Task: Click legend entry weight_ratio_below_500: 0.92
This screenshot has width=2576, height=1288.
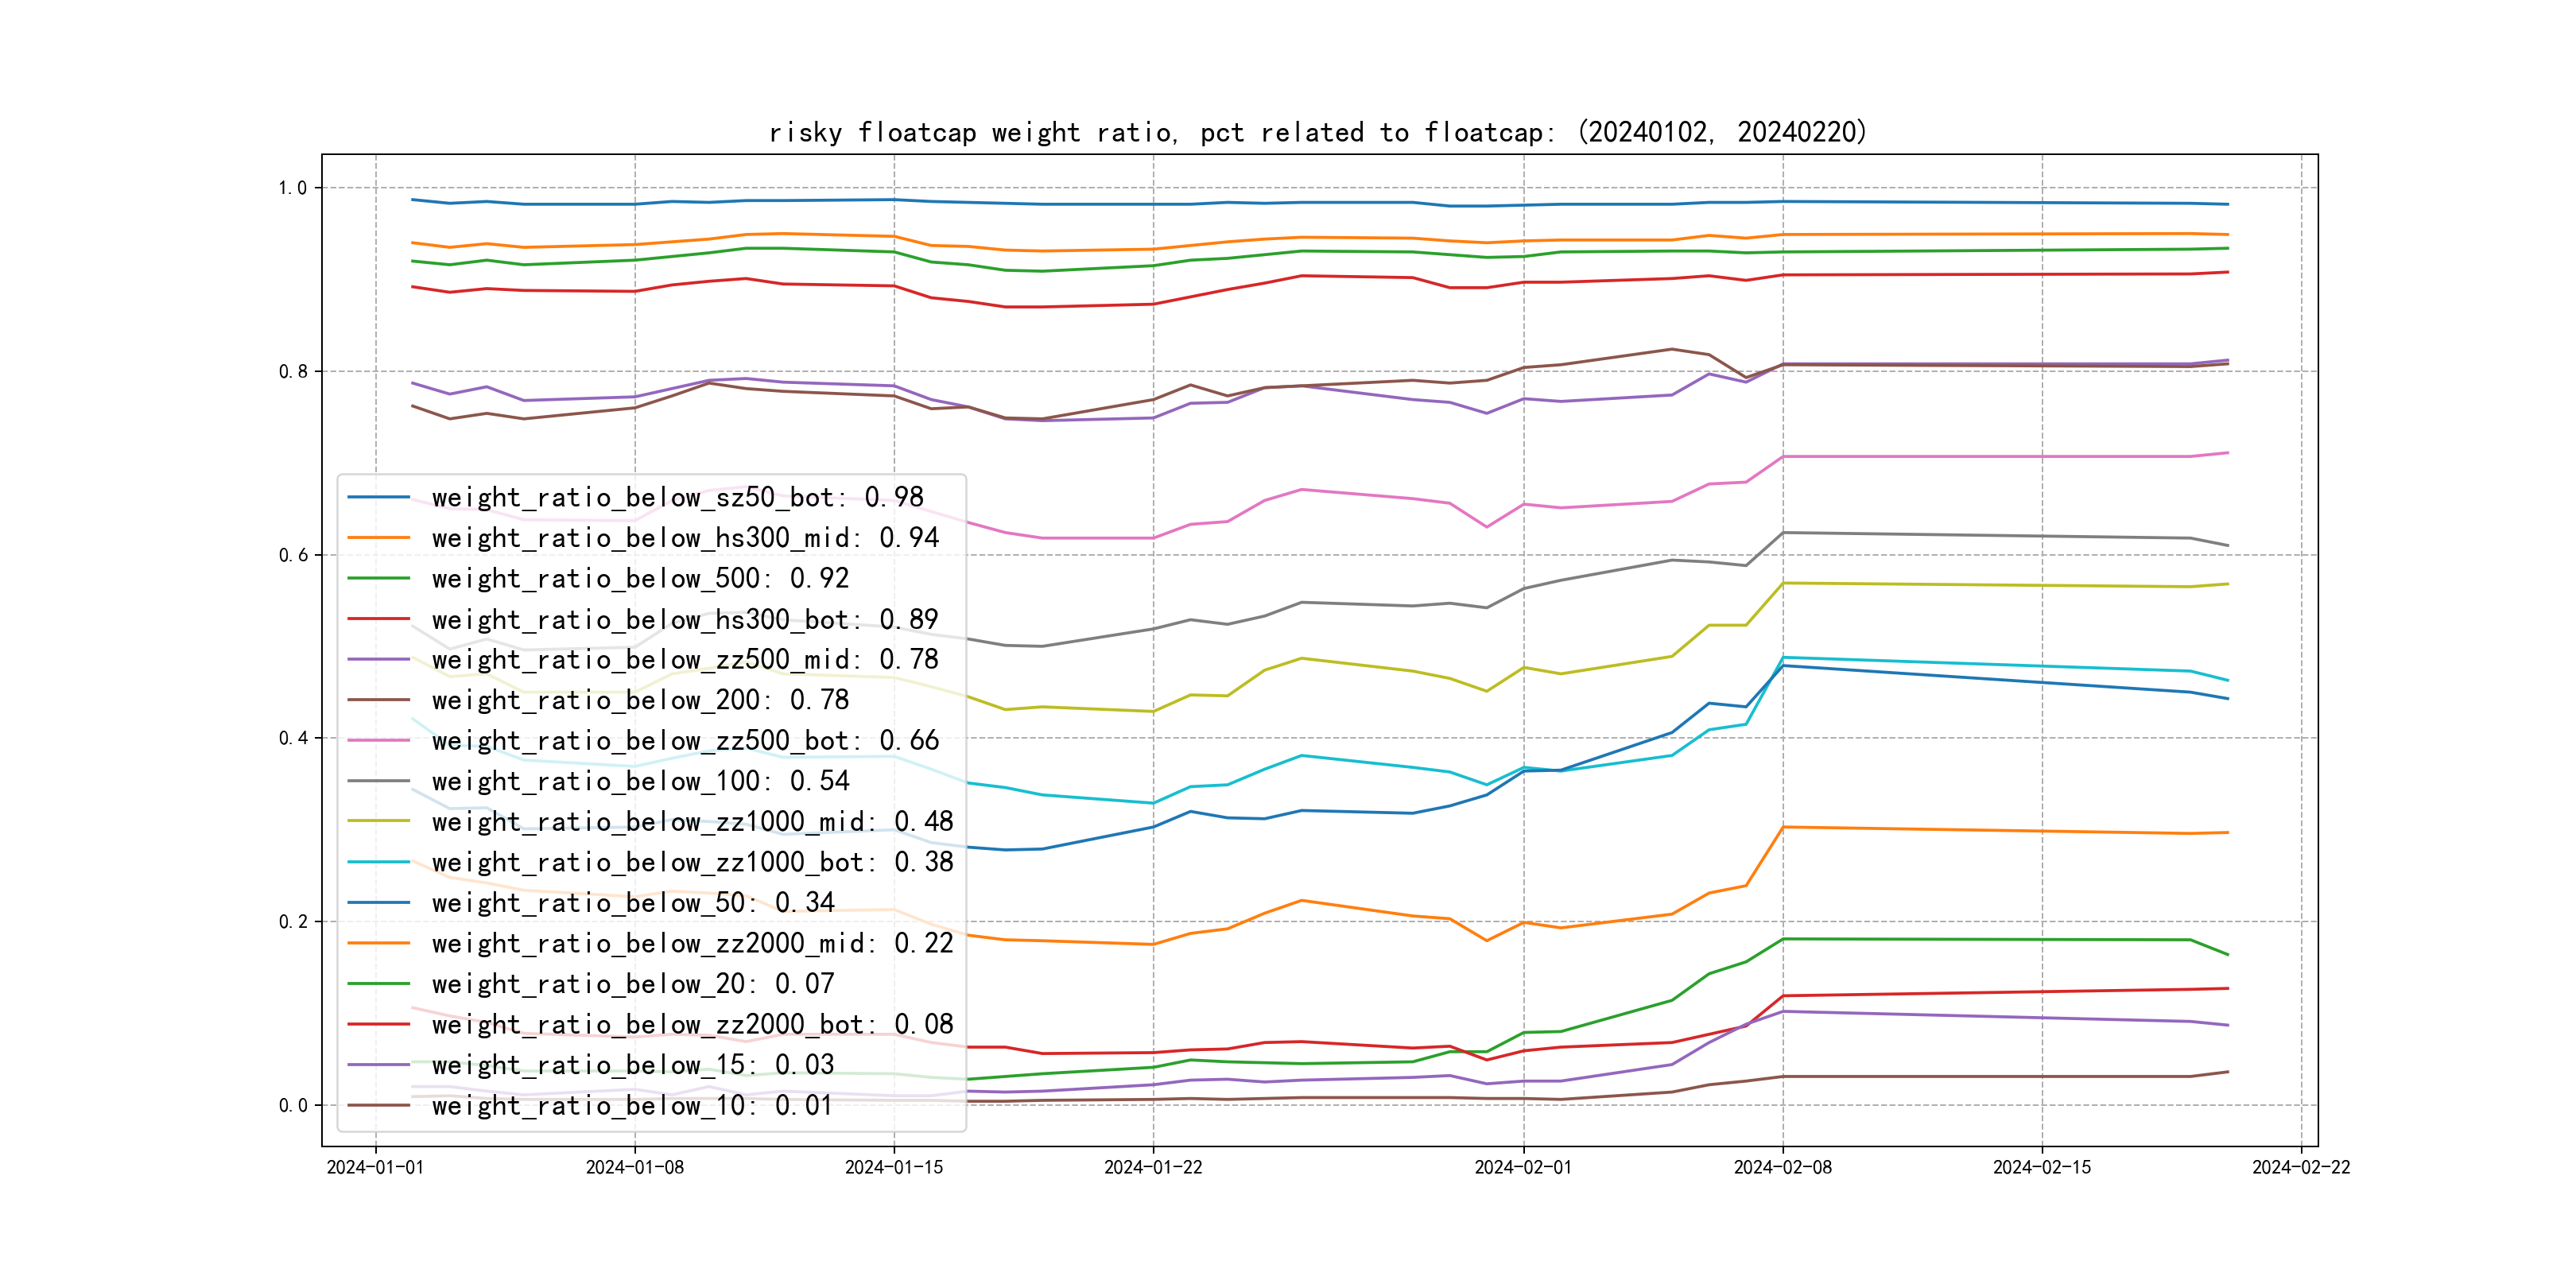Action: [640, 578]
